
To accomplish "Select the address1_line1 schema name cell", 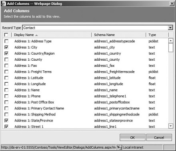I will tap(105, 127).
